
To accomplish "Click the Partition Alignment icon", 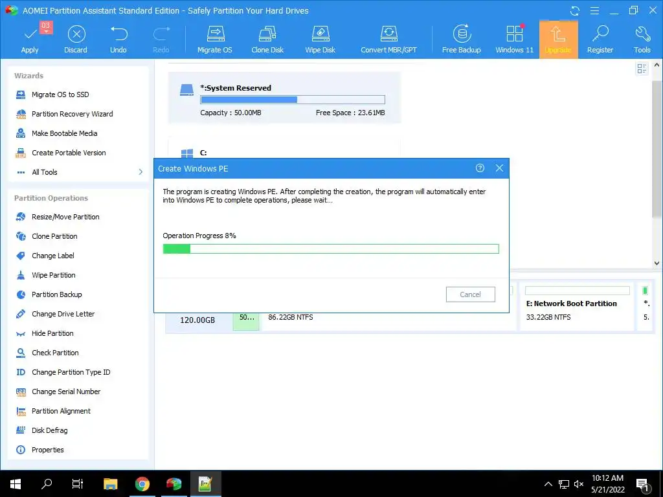I will click(21, 411).
